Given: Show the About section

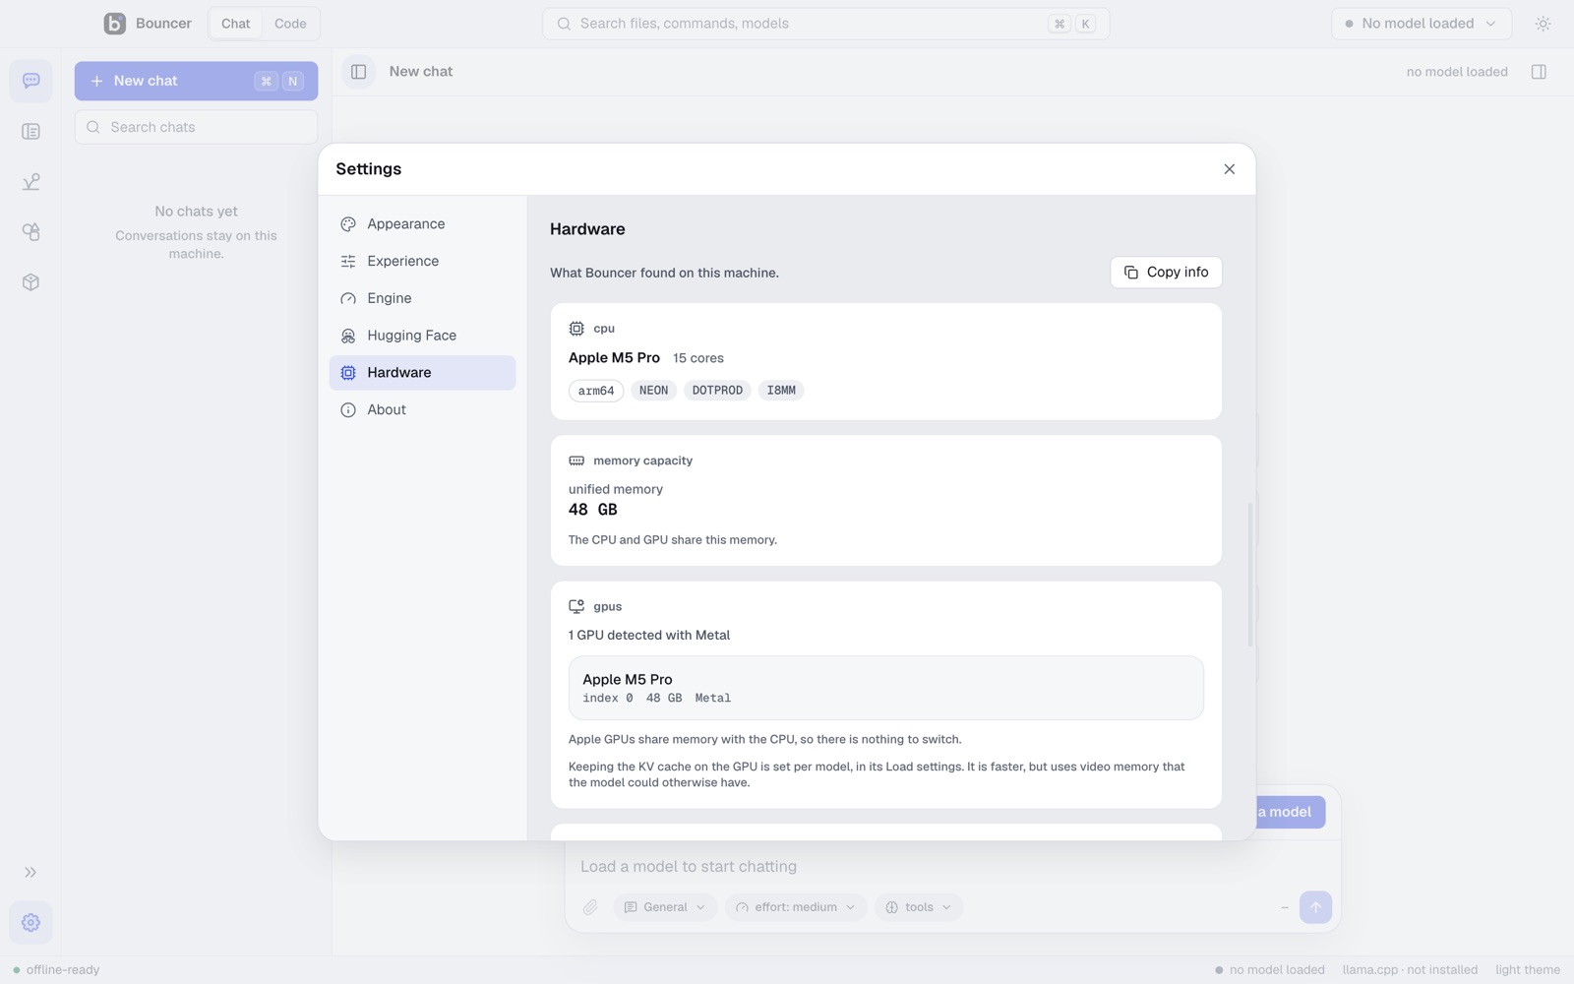Looking at the screenshot, I should coord(422,410).
